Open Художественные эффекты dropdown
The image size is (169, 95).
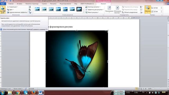(x=17, y=12)
